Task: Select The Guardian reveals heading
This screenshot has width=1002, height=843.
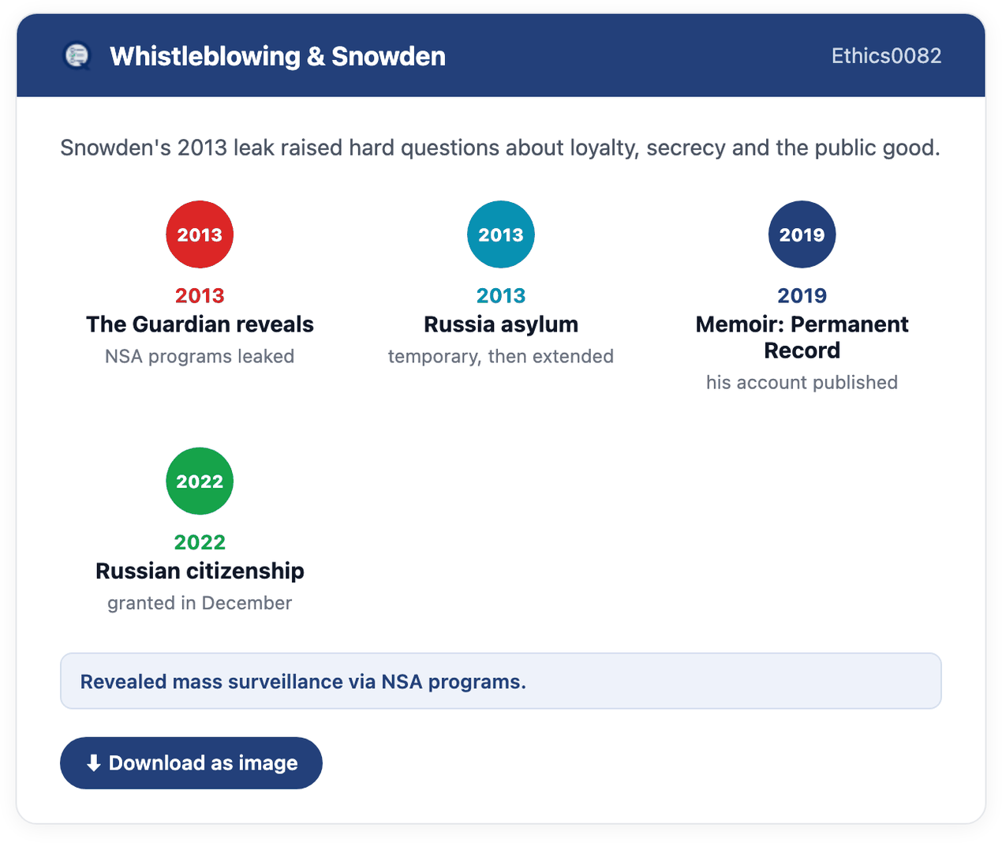Action: click(x=200, y=324)
